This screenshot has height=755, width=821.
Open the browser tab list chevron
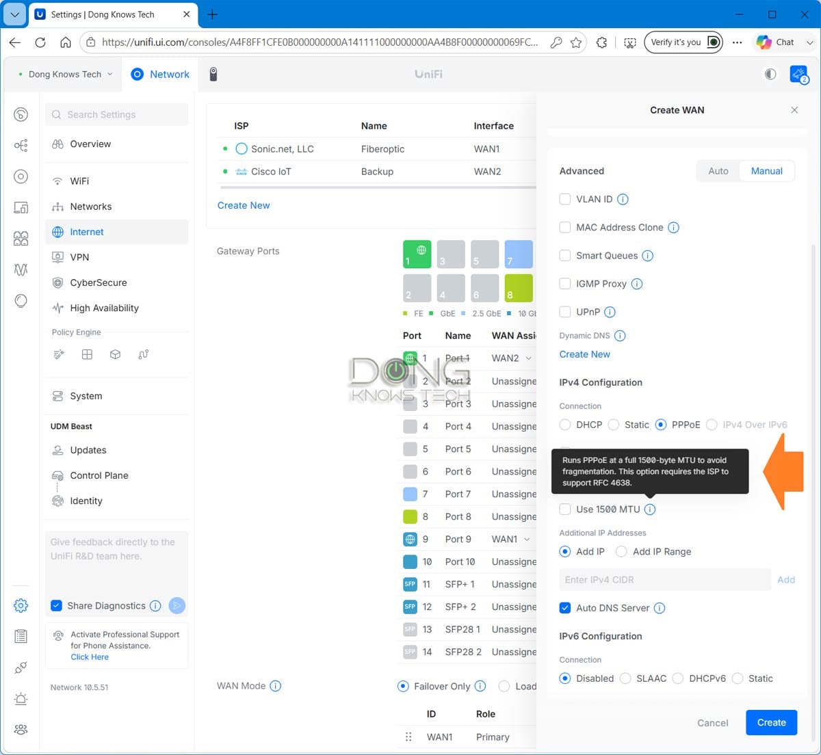click(14, 14)
